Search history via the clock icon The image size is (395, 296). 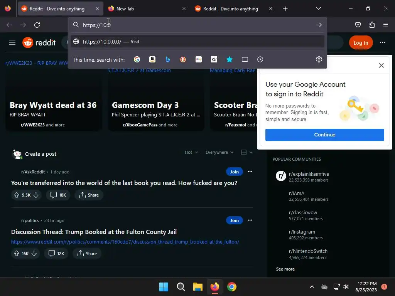click(260, 59)
